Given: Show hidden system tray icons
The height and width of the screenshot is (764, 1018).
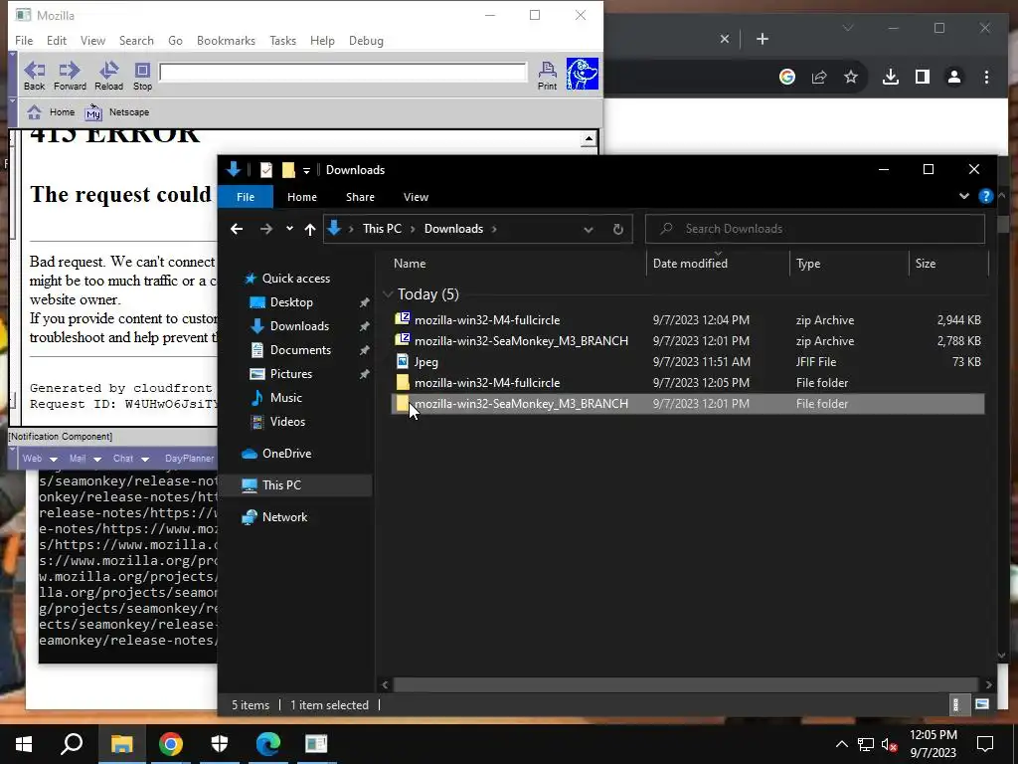Looking at the screenshot, I should tap(841, 744).
